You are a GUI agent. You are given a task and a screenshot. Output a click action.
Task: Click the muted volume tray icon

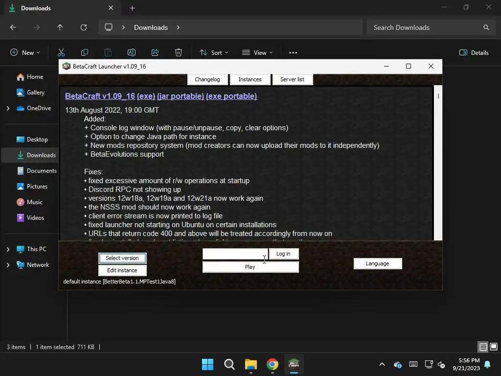click(442, 364)
